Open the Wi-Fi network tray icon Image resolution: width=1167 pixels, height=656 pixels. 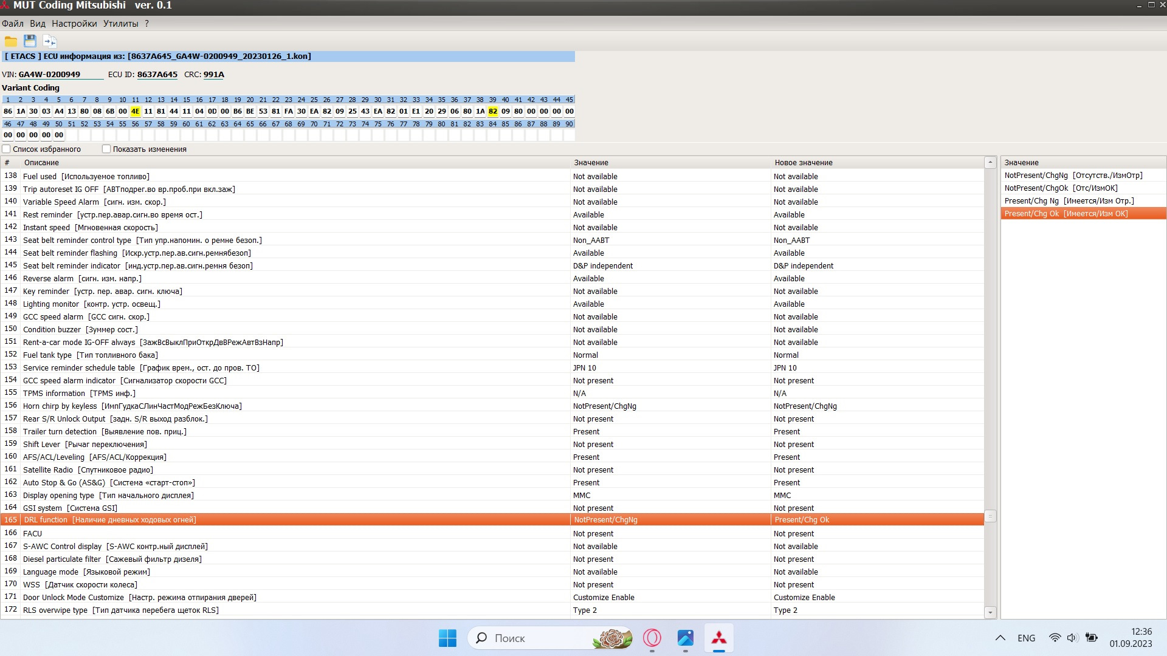click(x=1055, y=638)
